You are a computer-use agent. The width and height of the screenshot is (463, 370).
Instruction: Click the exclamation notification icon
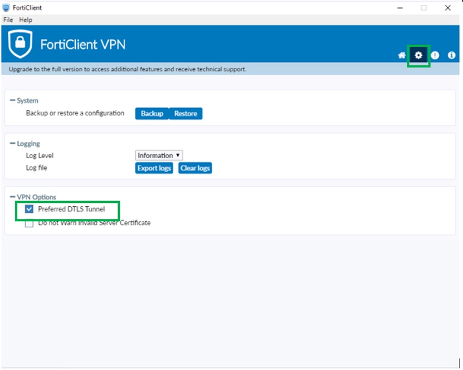[x=435, y=55]
